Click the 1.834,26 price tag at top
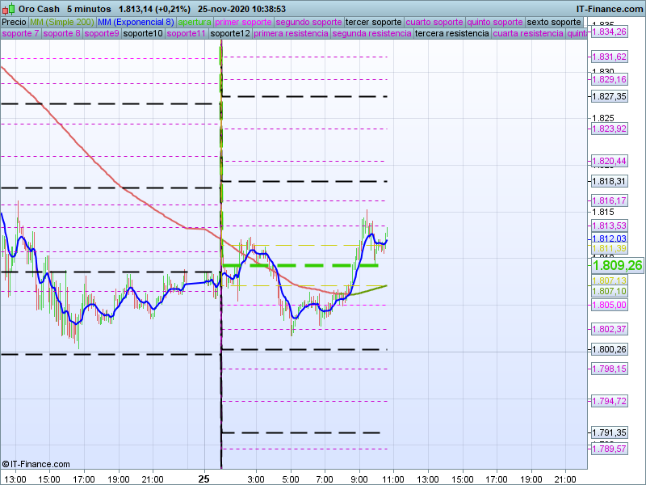646x485 pixels. 610,32
